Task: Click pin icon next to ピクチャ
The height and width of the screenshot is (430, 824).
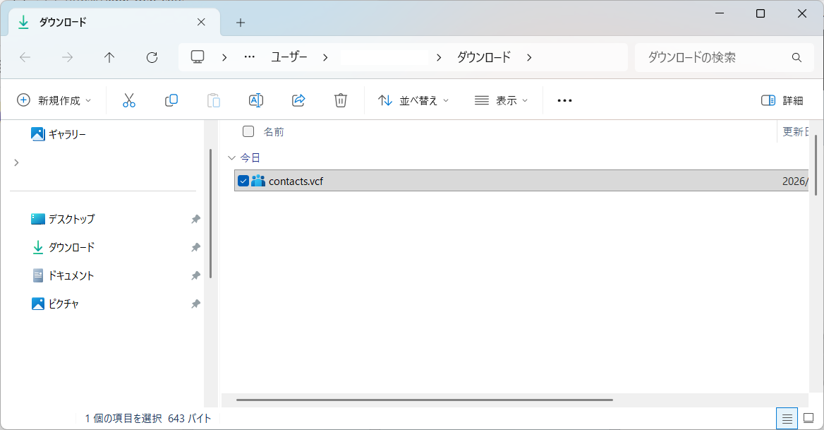Action: click(195, 304)
